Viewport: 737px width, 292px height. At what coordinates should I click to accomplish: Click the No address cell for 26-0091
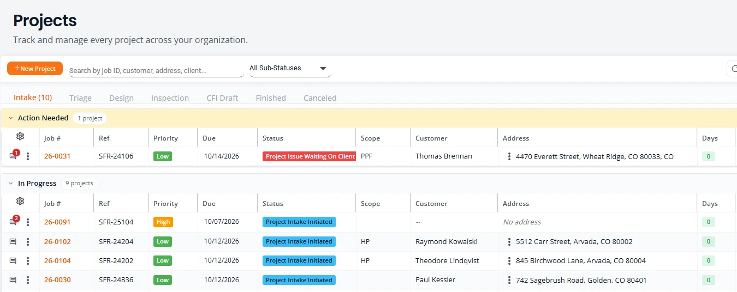point(522,222)
